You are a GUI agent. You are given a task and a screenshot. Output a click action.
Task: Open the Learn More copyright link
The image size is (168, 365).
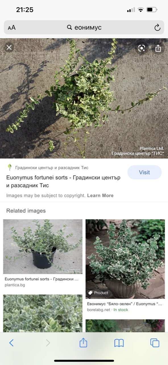pos(100,196)
